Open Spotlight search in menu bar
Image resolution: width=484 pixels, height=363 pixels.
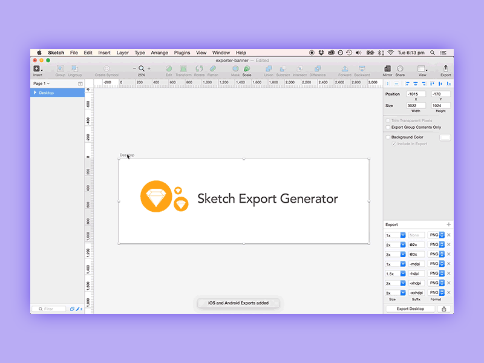click(x=433, y=53)
